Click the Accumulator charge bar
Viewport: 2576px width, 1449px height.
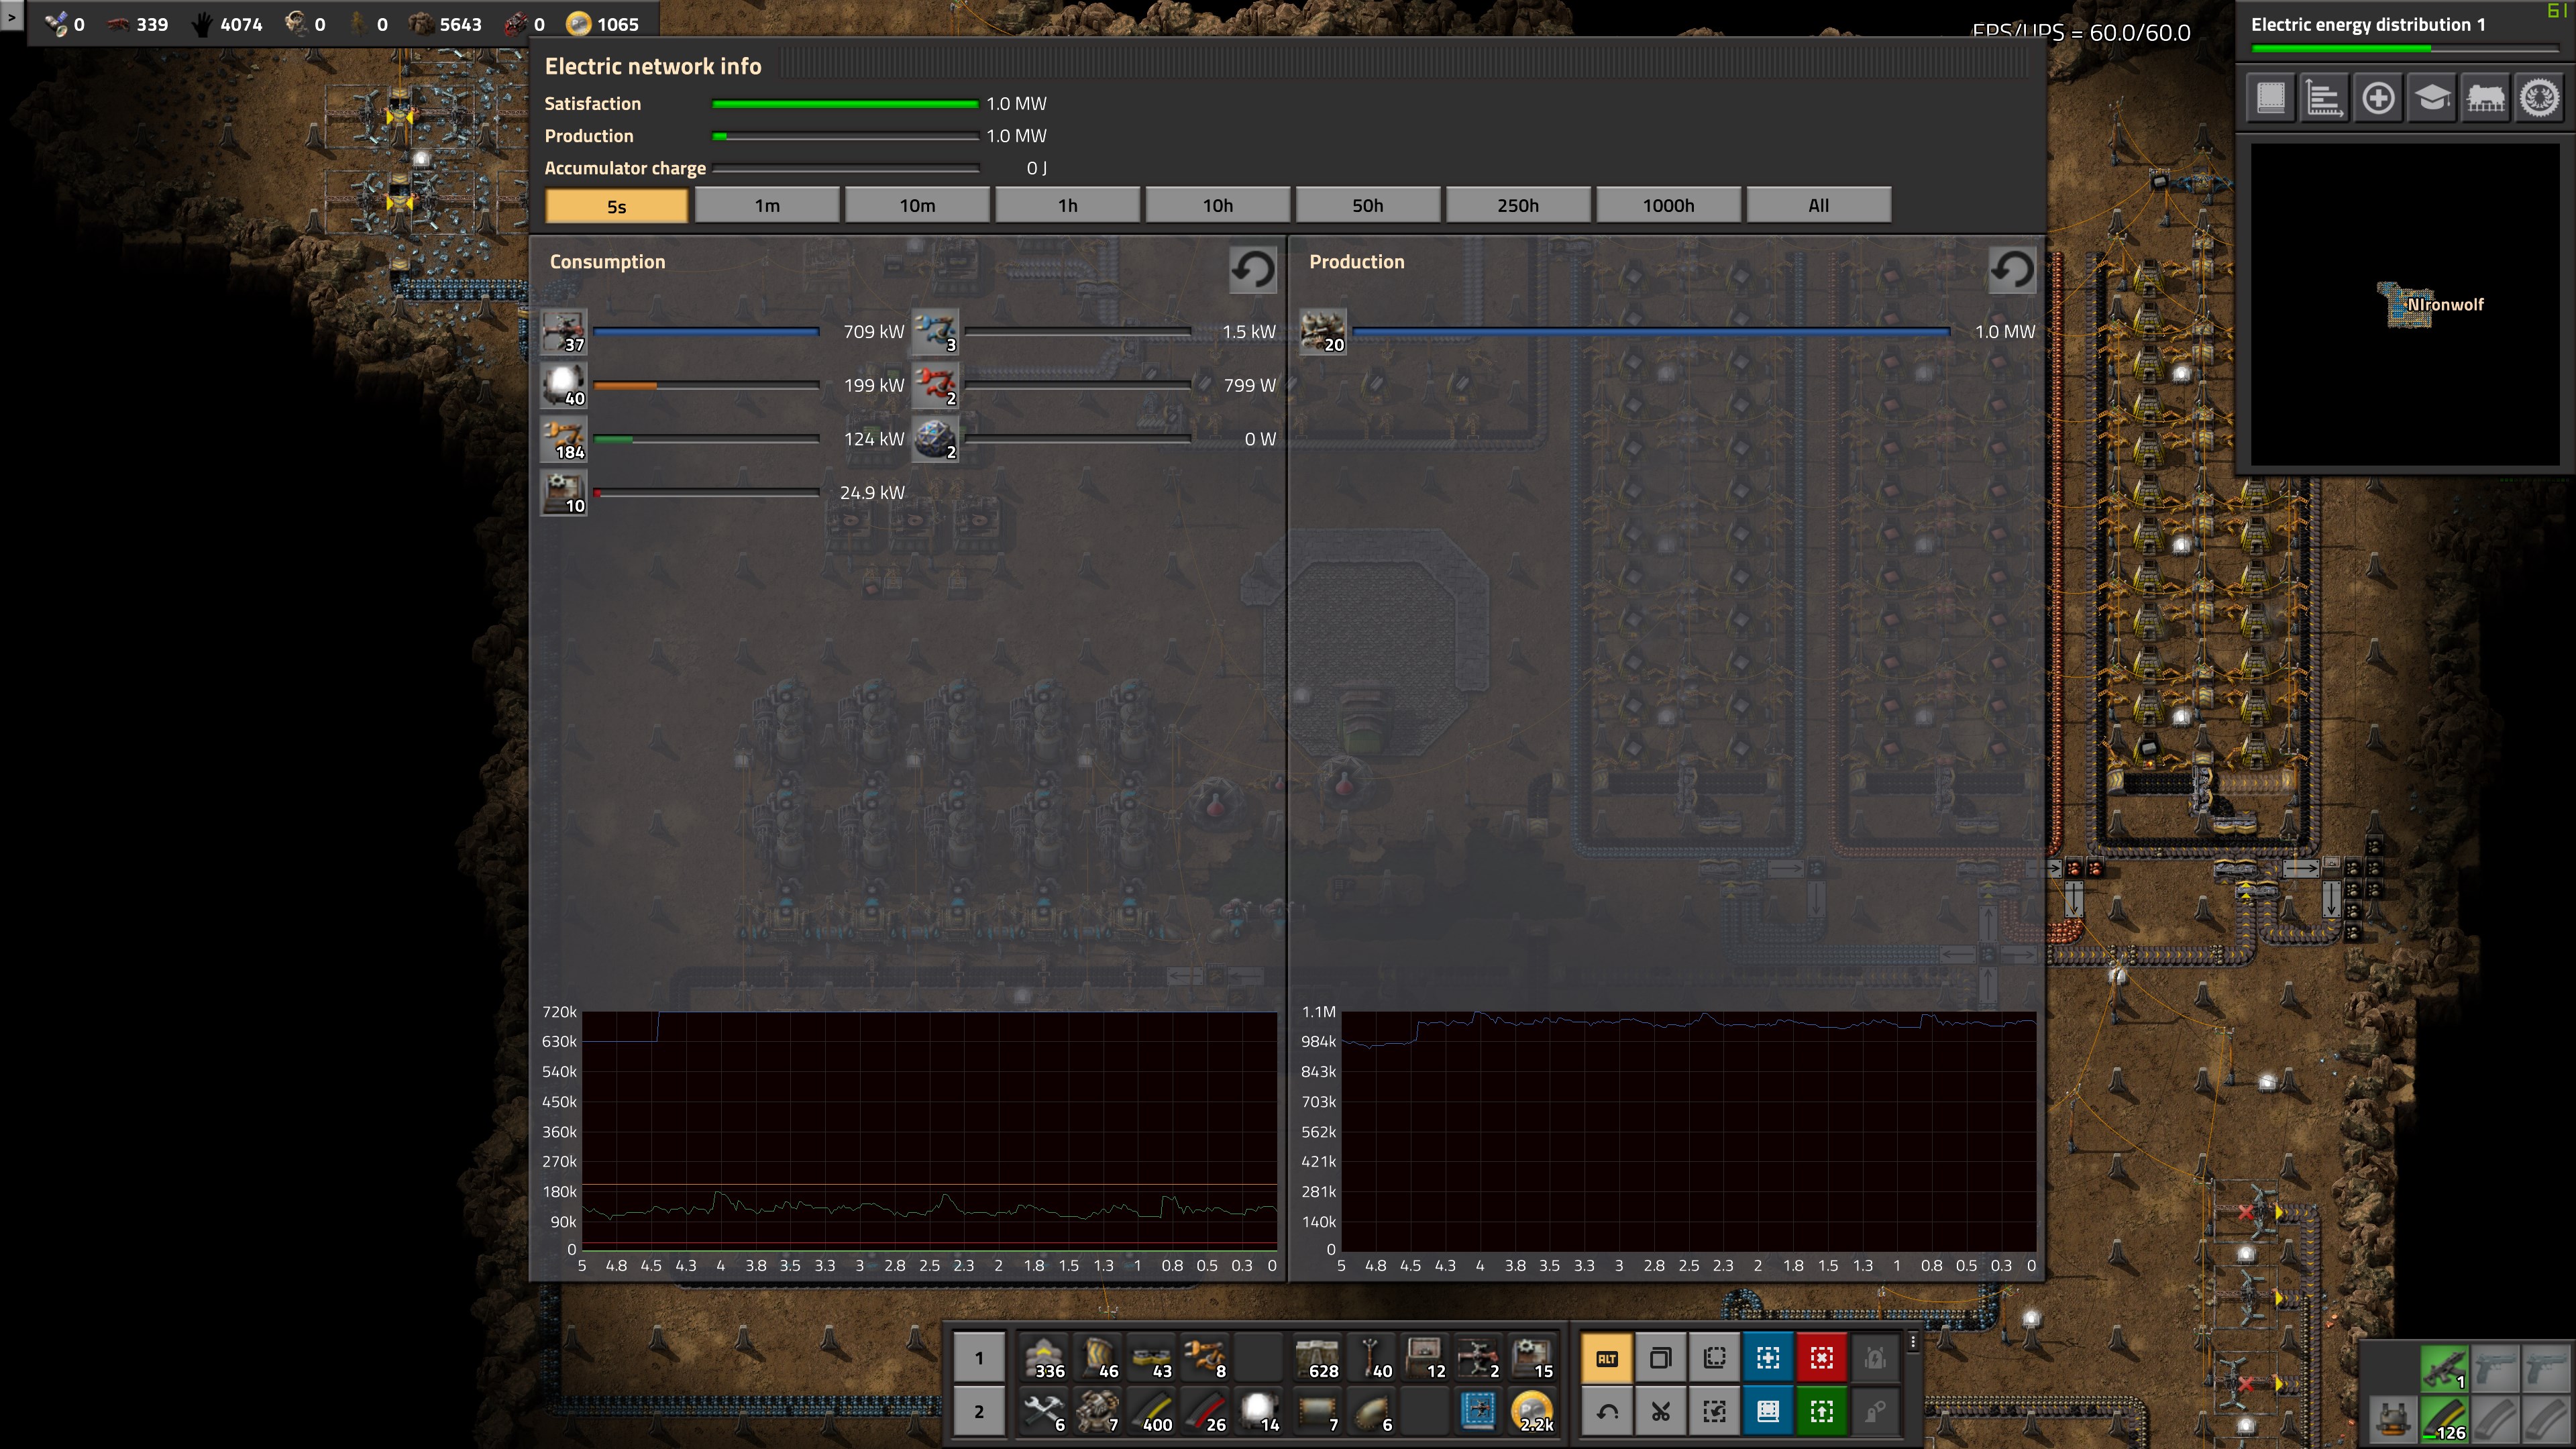(845, 169)
